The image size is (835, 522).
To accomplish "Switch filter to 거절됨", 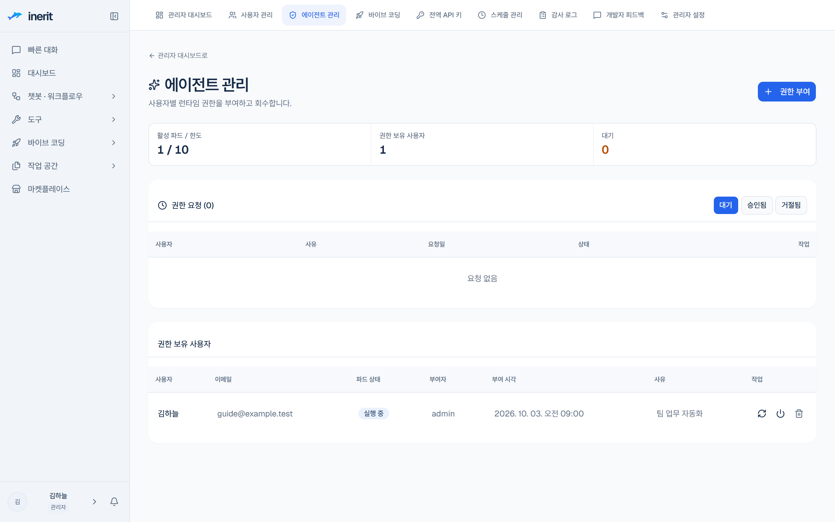I will [x=791, y=205].
